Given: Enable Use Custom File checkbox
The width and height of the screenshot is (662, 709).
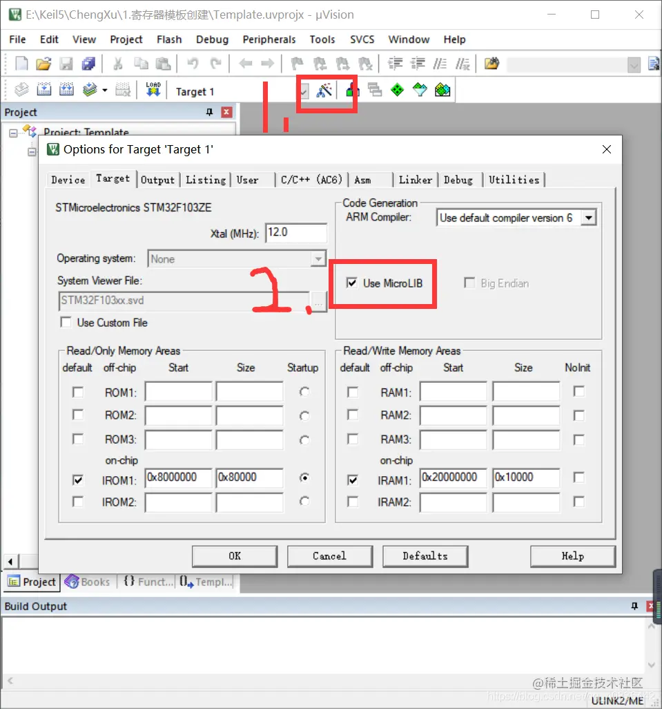Looking at the screenshot, I should click(66, 323).
